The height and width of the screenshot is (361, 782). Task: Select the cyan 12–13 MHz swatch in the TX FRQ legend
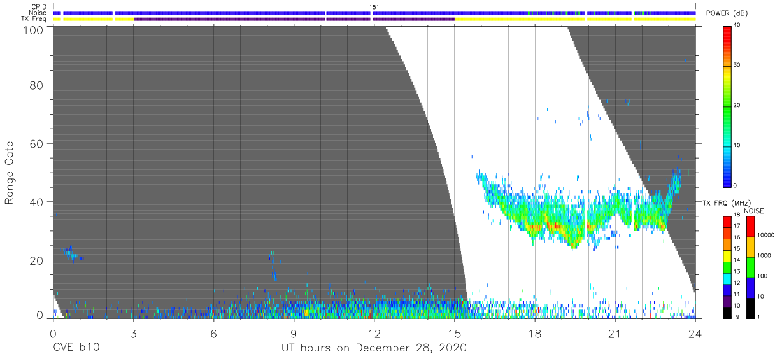727,278
